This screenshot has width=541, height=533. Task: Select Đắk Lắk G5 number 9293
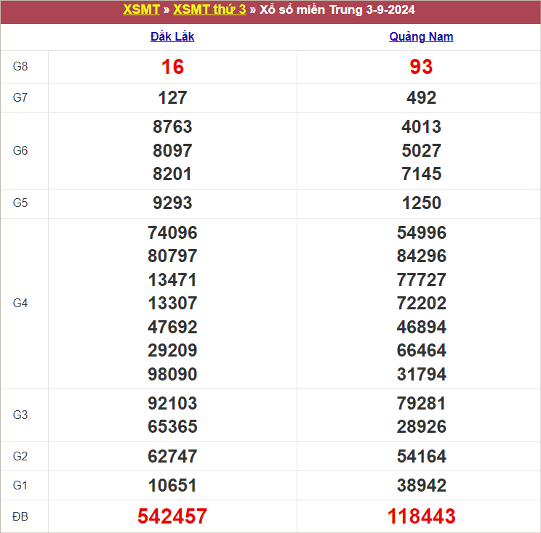tap(172, 203)
